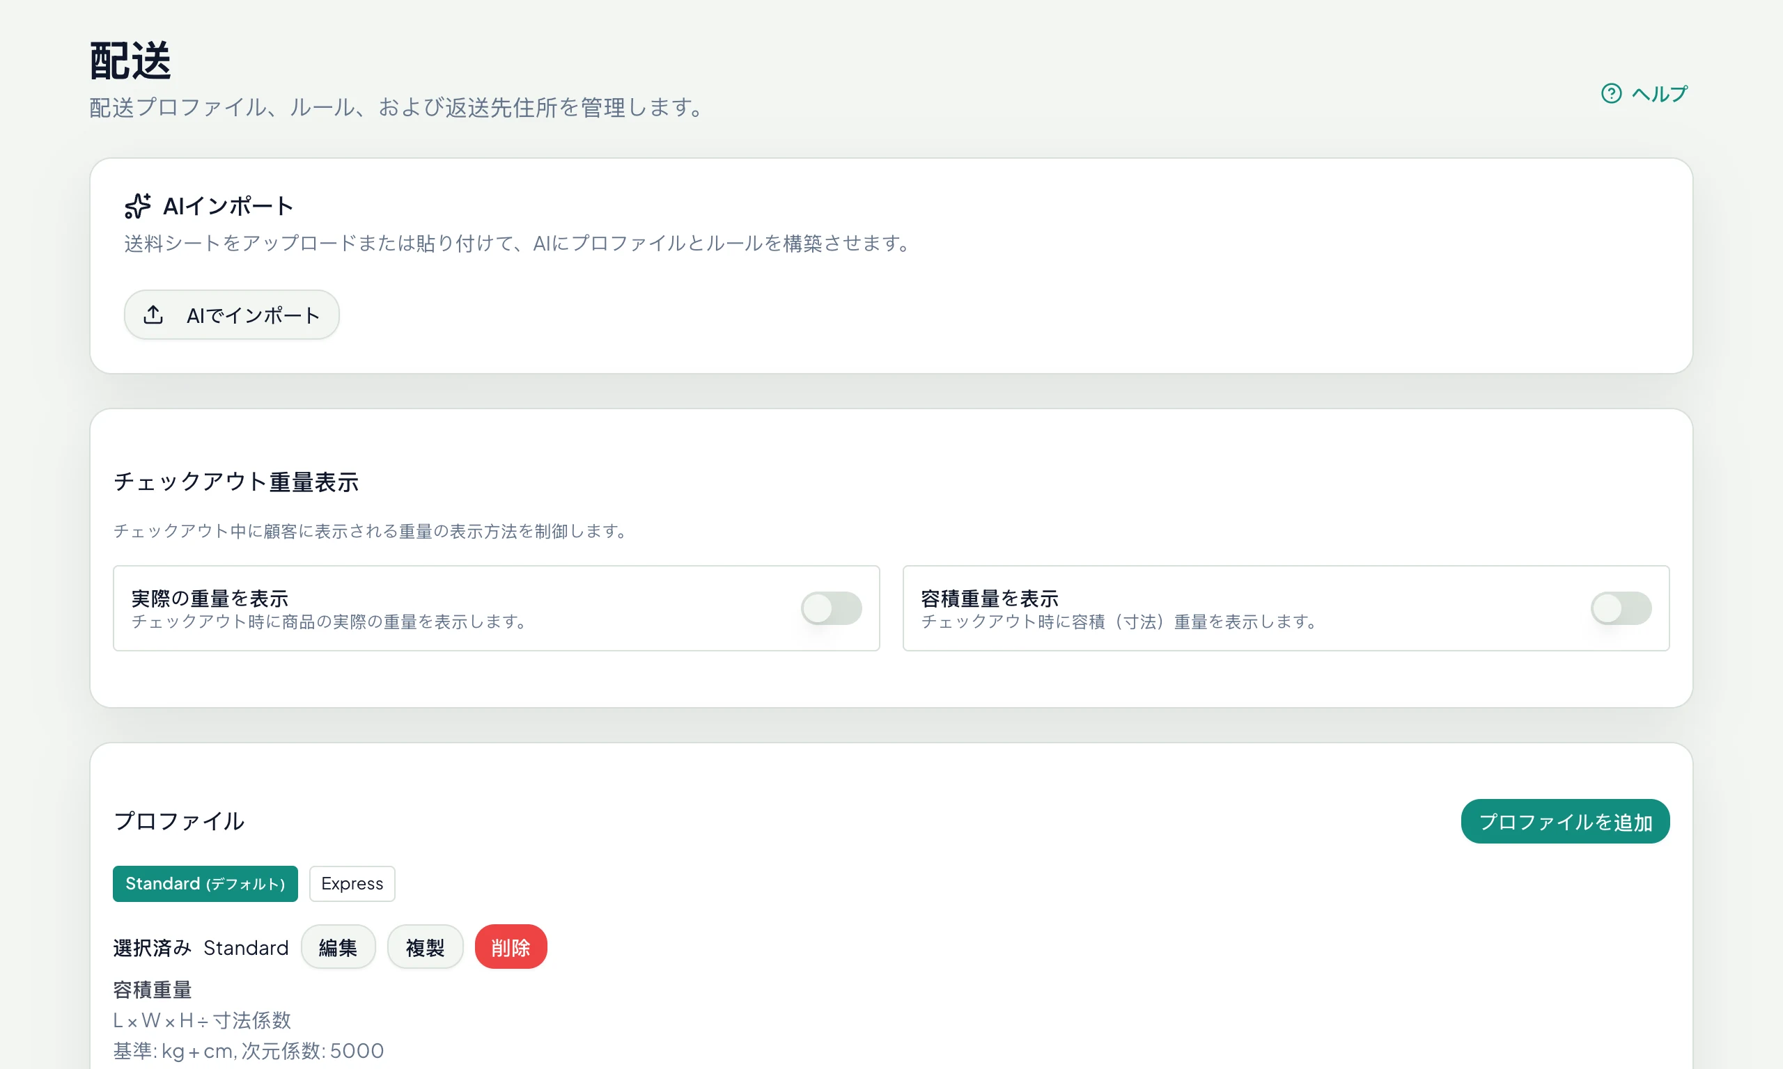Toggle the 実際の重量を表示 switch

click(x=831, y=608)
